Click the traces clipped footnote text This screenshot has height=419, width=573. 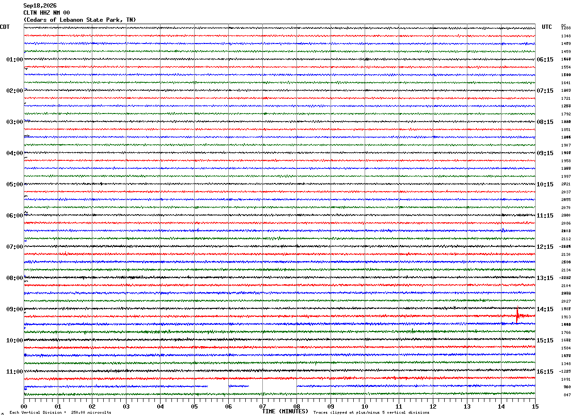point(372,412)
